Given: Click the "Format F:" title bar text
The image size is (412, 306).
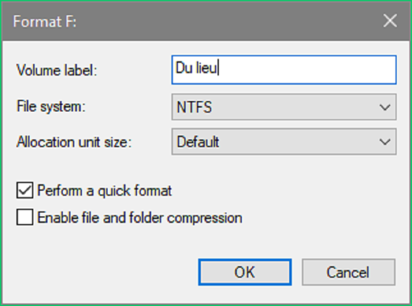Looking at the screenshot, I should pos(45,20).
